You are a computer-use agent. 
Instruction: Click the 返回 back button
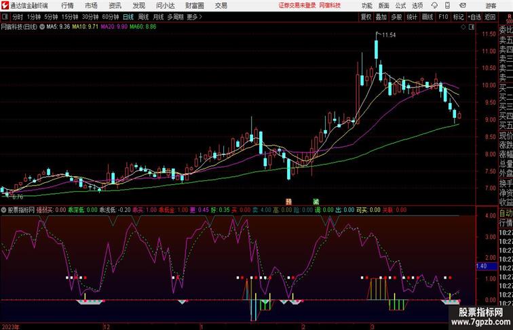[490, 17]
